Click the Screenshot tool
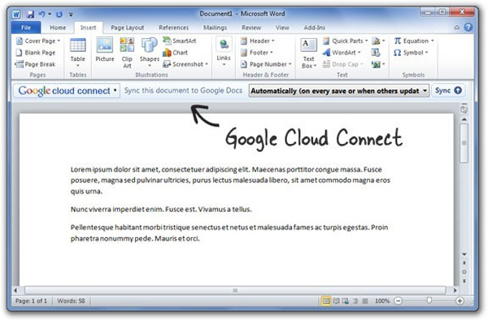Screen dimensions: 488x321 pos(185,64)
